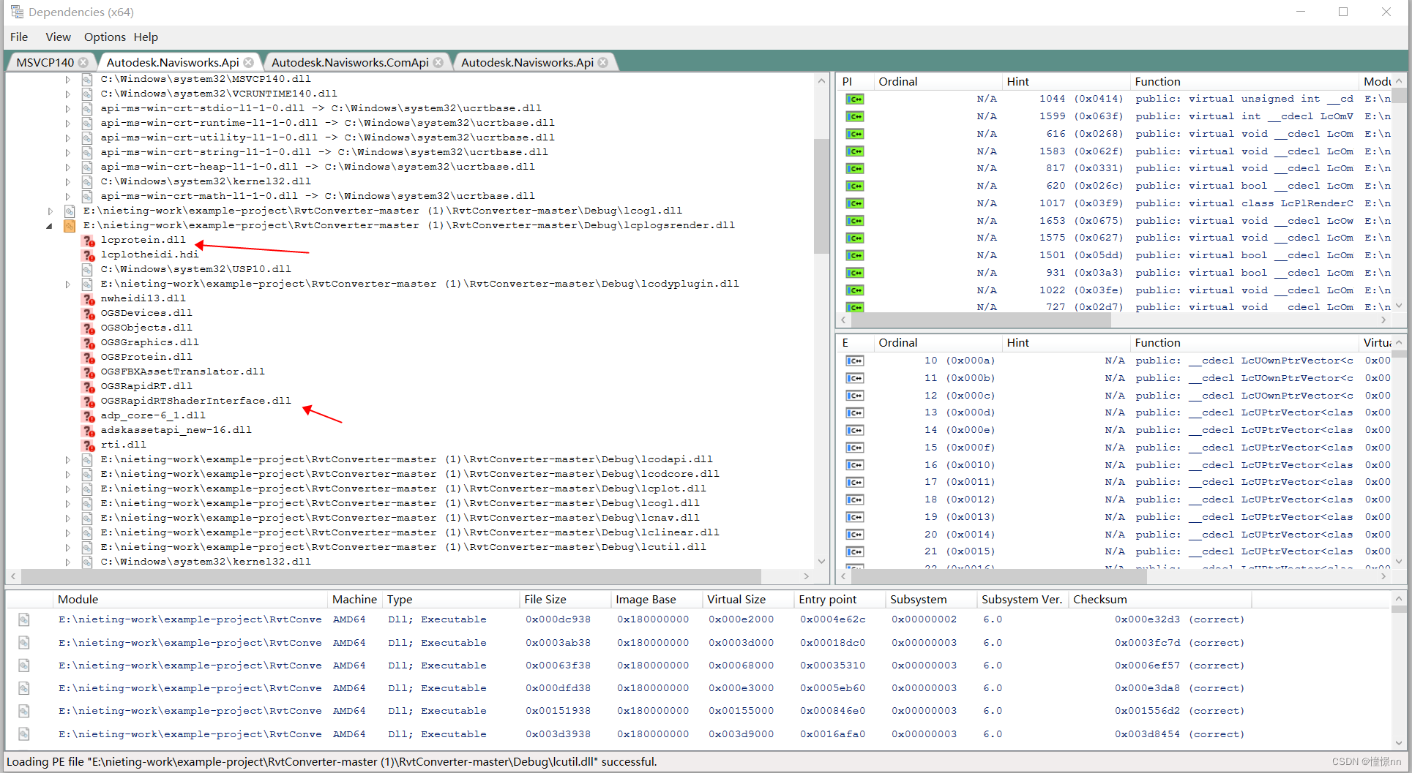This screenshot has height=773, width=1412.
Task: Click the orange warning icon beside lcplogsrender.dll
Action: (70, 225)
